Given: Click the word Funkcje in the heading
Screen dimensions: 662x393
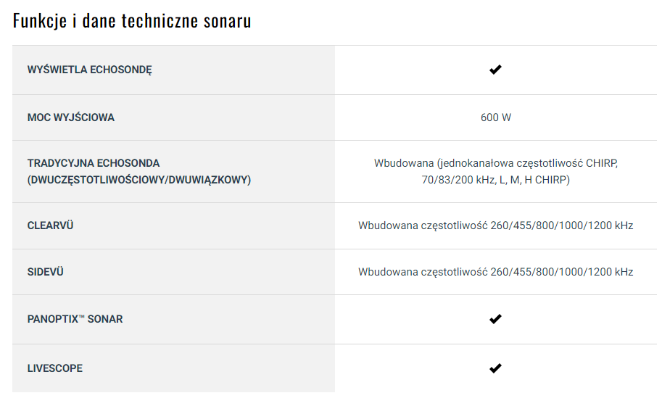Looking at the screenshot, I should click(38, 20).
